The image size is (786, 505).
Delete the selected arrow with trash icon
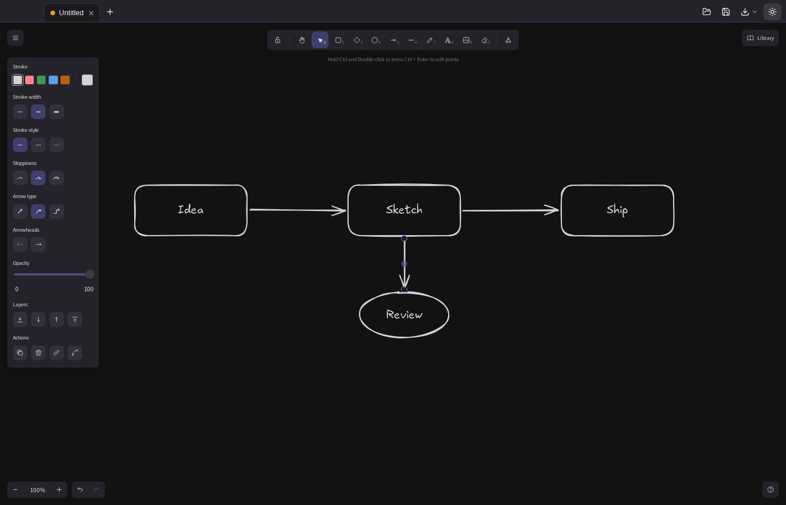coord(38,353)
